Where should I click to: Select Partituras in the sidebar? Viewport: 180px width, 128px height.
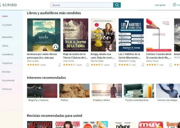7,89
